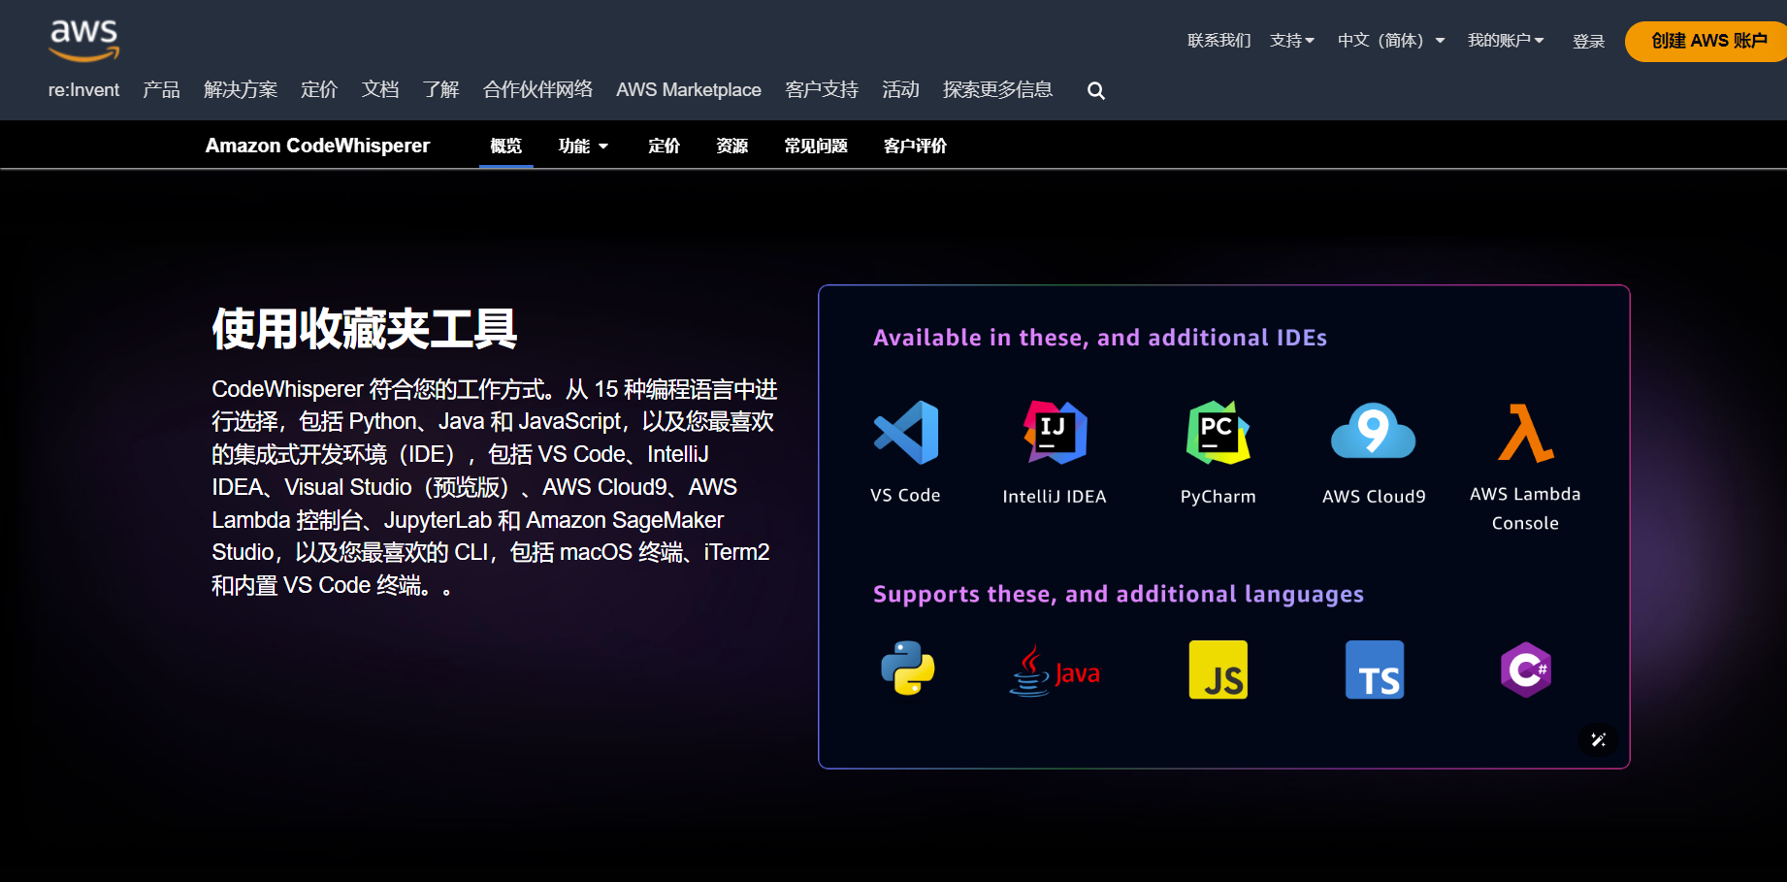This screenshot has height=882, width=1787.
Task: Click the magic wand icon in the panel corner
Action: click(1599, 739)
